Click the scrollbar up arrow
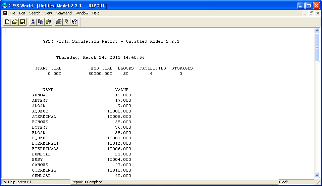Screen dimensions: 322x186 click(317, 31)
